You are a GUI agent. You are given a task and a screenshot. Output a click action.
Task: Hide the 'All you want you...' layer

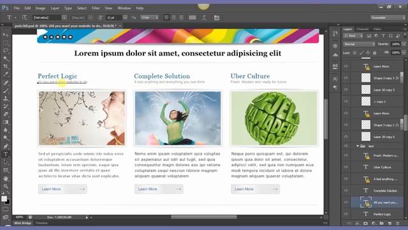346,202
